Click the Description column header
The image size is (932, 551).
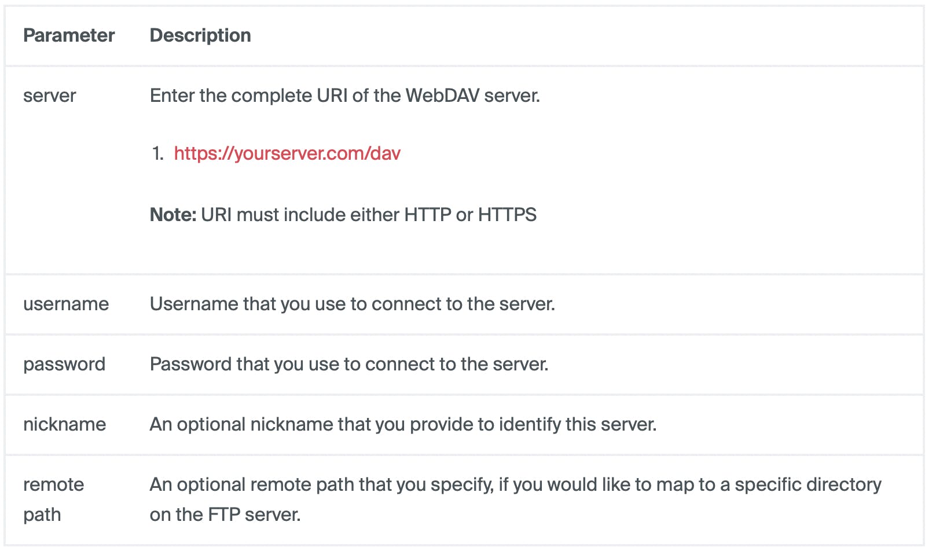(x=200, y=35)
